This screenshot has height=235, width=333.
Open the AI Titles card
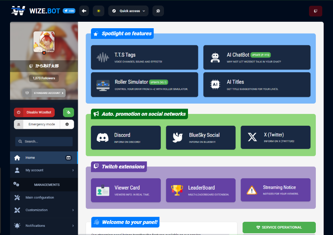[x=257, y=85]
